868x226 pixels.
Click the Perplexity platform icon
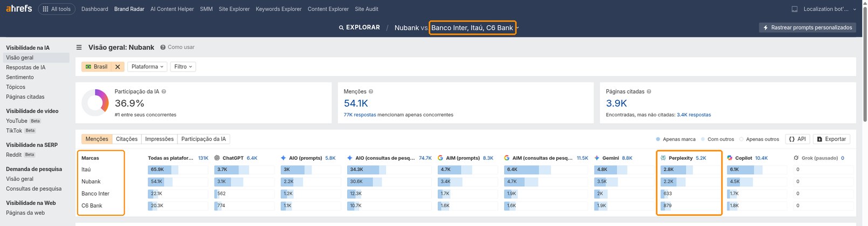click(663, 158)
